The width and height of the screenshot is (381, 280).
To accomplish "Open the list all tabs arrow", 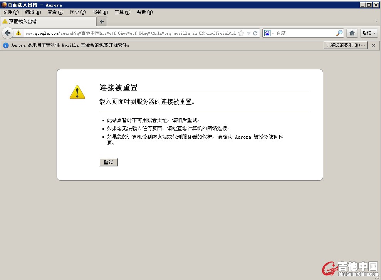I will [376, 21].
